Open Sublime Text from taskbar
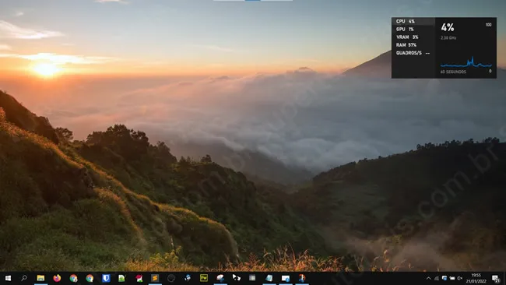The image size is (506, 285). coord(155,278)
